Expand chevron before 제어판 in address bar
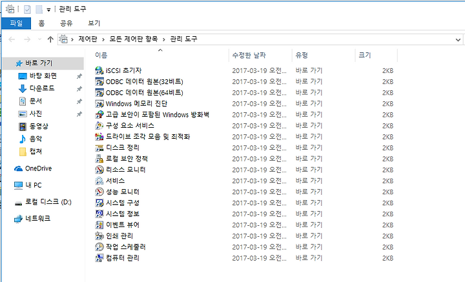Screen dimensions: 465x282 tap(72, 39)
